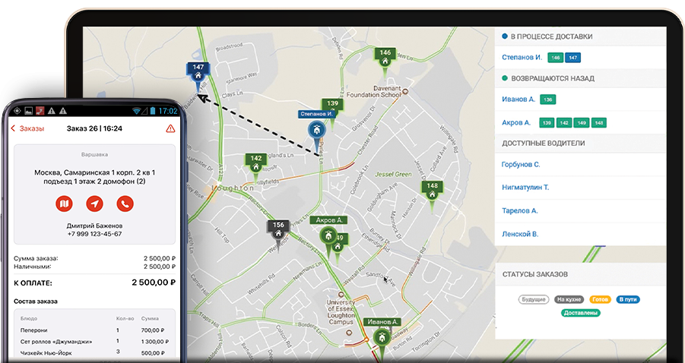
Task: Click University of Essex Loughton Campus label
Action: click(x=341, y=312)
